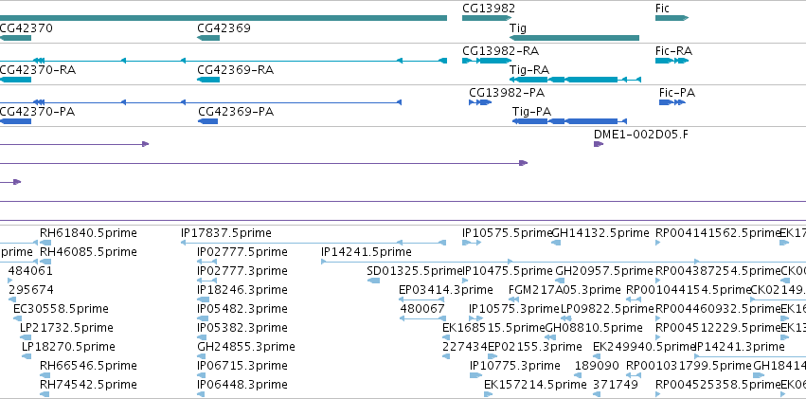Select the DME1-002D05.F feature label
The width and height of the screenshot is (806, 399).
point(640,135)
